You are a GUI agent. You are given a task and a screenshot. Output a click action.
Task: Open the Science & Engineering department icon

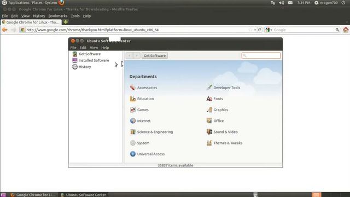[x=132, y=132]
